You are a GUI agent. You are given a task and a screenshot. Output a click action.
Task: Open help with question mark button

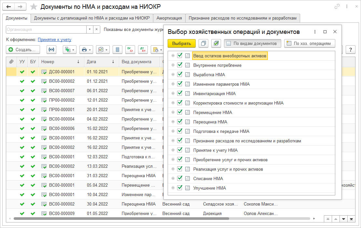[351, 50]
